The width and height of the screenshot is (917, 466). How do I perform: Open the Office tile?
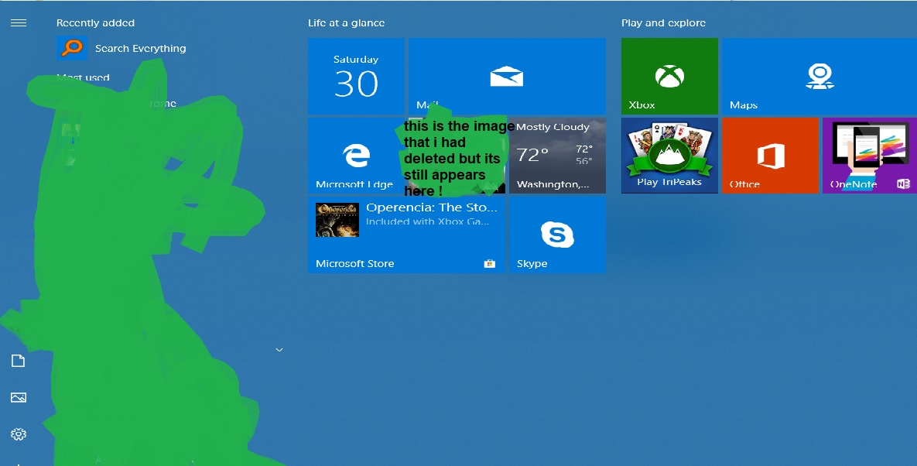(770, 155)
